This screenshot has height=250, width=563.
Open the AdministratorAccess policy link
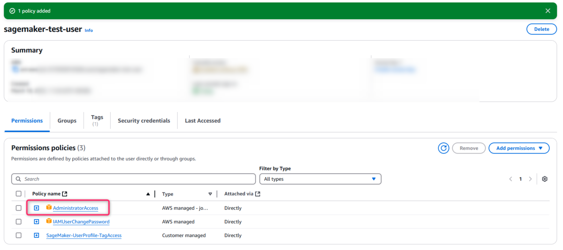(x=76, y=208)
